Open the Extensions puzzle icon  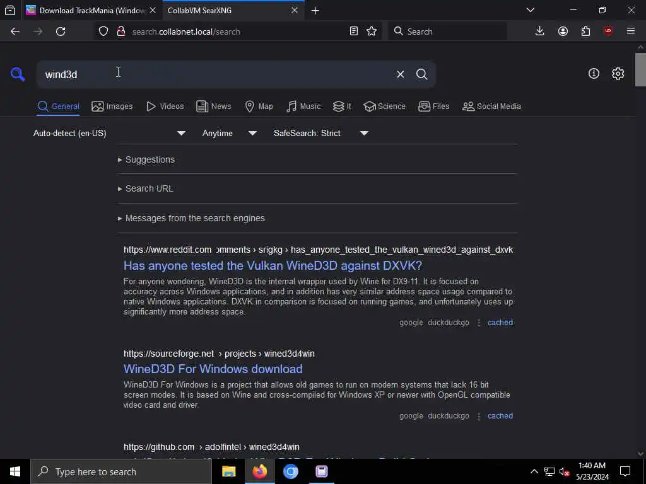tap(585, 32)
